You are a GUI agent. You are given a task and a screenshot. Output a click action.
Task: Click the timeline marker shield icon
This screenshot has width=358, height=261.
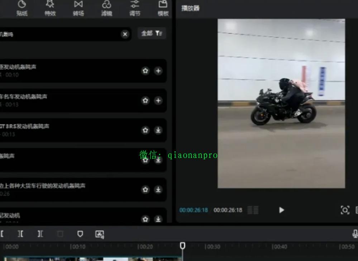[x=80, y=234]
